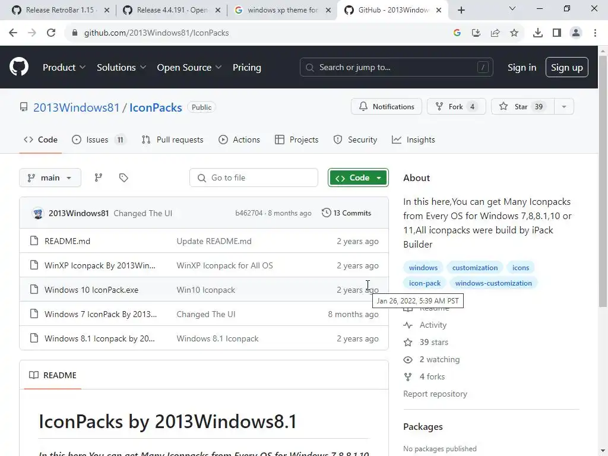This screenshot has height=456, width=608.
Task: Click the watching eye icon in About
Action: pyautogui.click(x=408, y=359)
